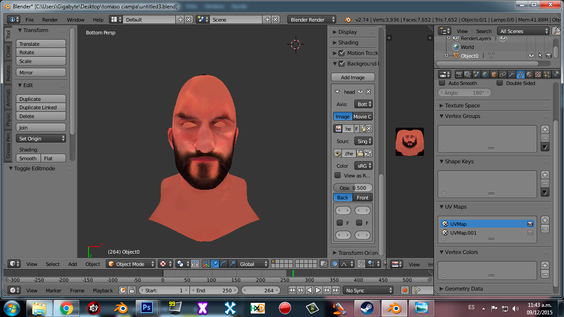564x317 pixels.
Task: Switch to the Grease Pencil tab
Action: [x=8, y=146]
